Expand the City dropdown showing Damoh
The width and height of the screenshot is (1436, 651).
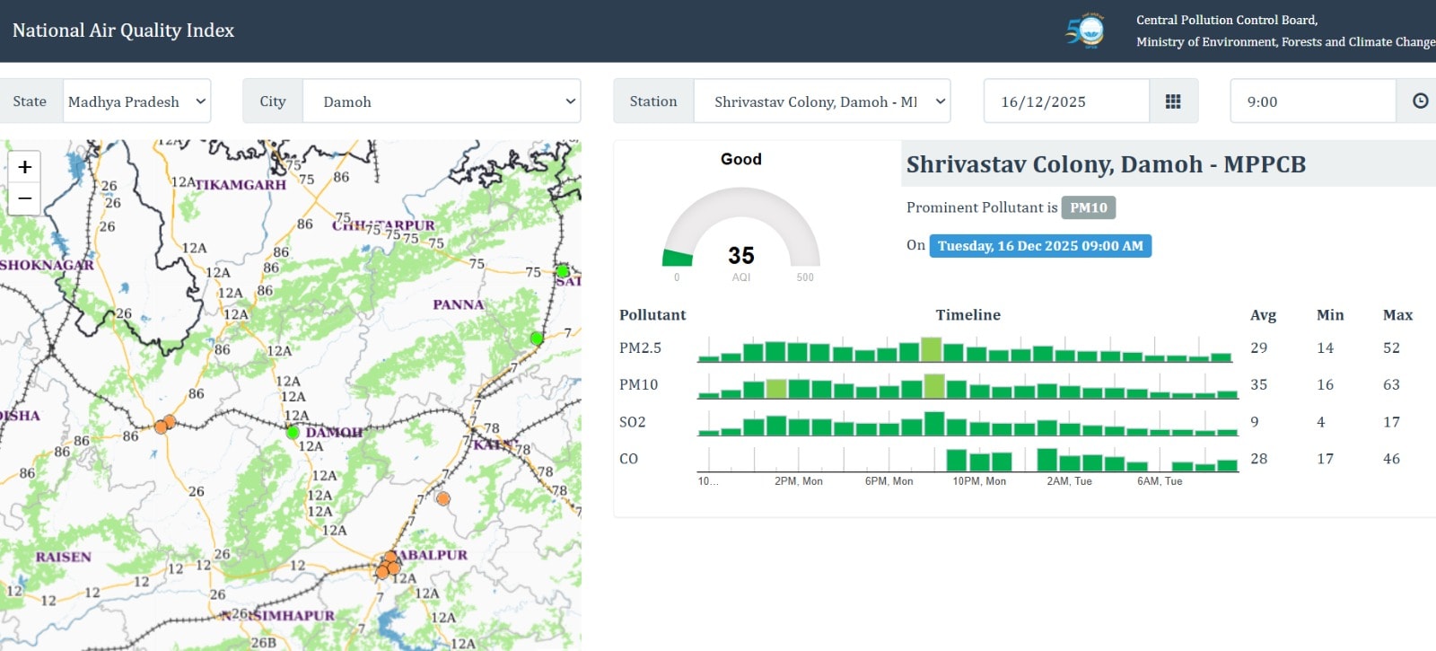(441, 101)
